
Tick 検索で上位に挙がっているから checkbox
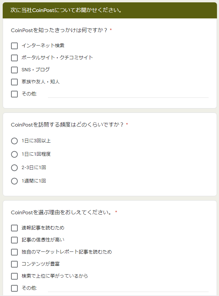(x=14, y=276)
